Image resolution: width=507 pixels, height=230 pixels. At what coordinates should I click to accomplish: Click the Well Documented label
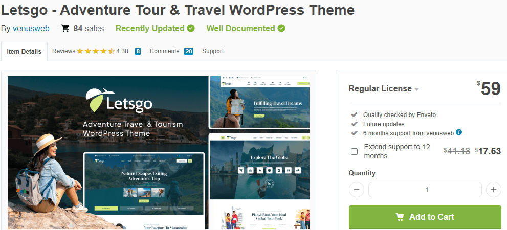(241, 29)
